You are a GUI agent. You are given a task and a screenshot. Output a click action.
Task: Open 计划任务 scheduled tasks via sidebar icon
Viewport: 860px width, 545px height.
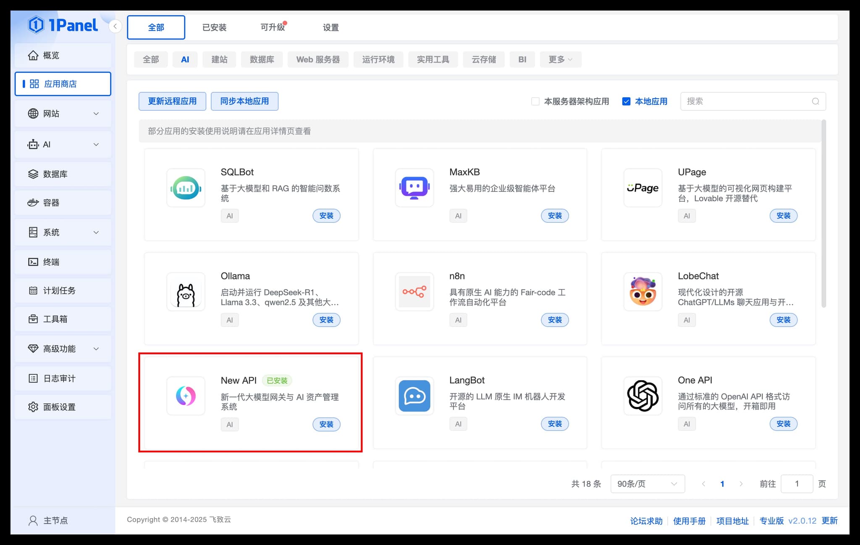[x=34, y=290]
